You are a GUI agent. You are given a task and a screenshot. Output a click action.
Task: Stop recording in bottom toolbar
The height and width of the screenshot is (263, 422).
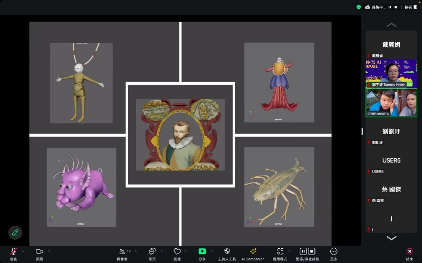tap(311, 251)
